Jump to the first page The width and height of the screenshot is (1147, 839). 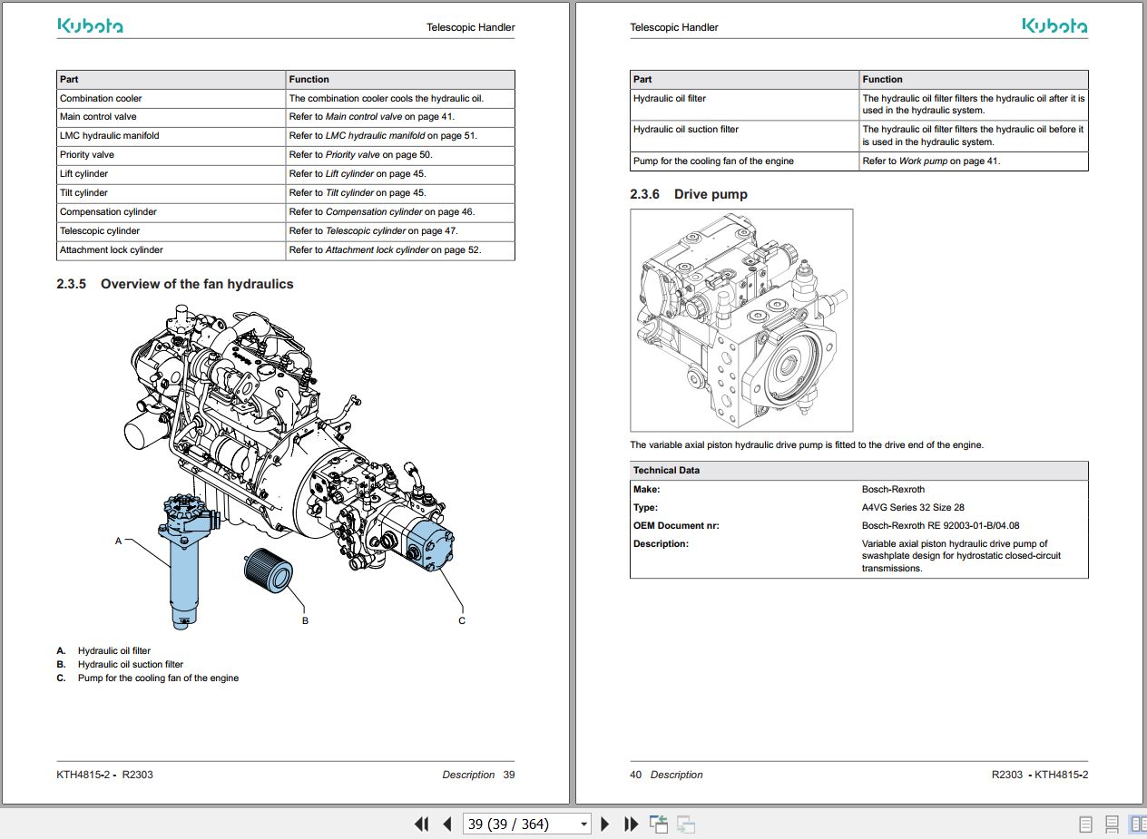pyautogui.click(x=421, y=824)
